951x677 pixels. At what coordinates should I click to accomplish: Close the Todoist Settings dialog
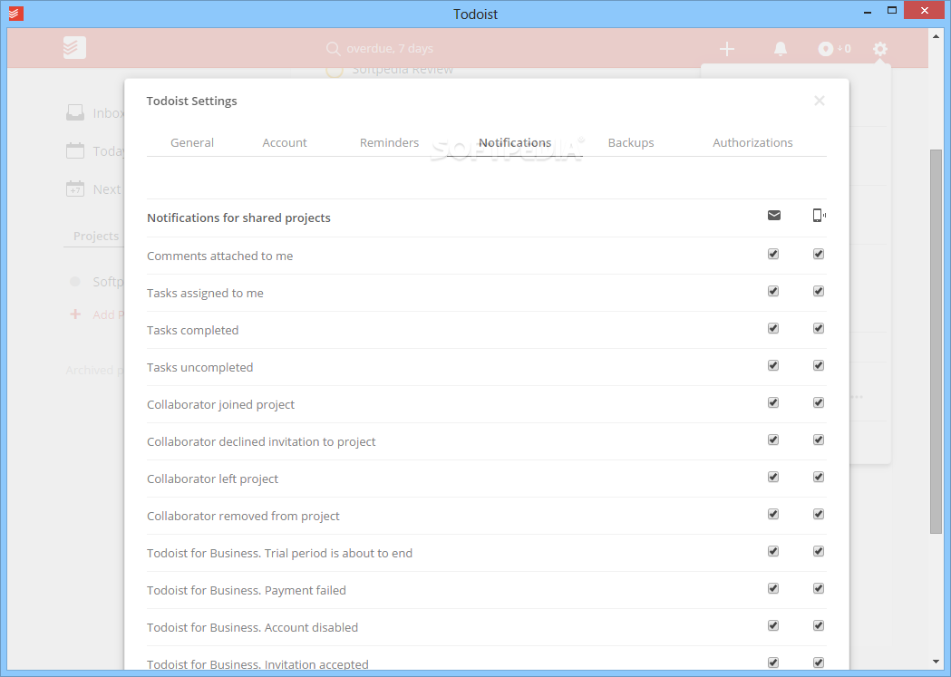820,101
